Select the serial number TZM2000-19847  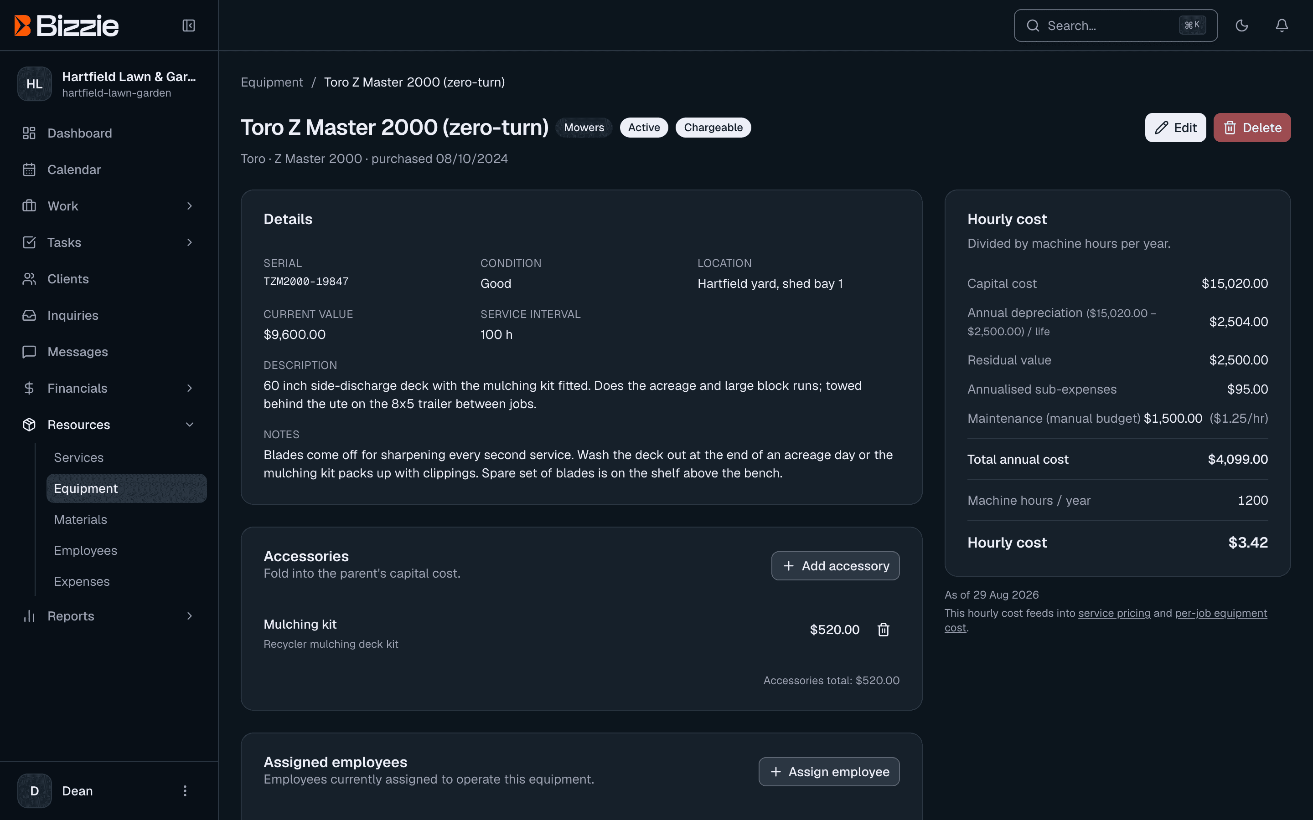pos(306,282)
